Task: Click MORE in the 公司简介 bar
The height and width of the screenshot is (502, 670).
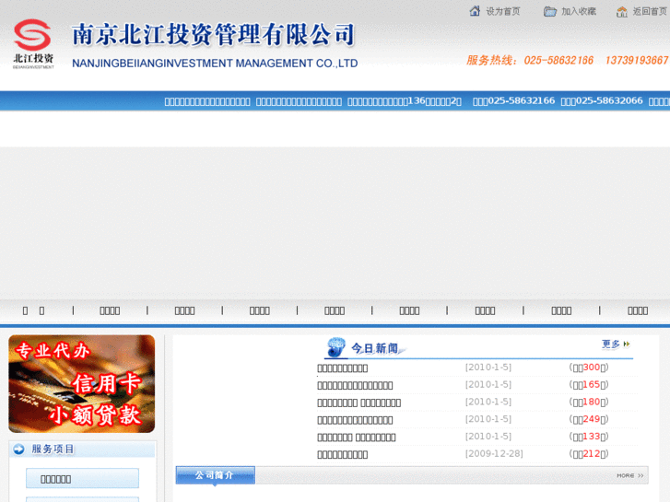Action: (629, 475)
